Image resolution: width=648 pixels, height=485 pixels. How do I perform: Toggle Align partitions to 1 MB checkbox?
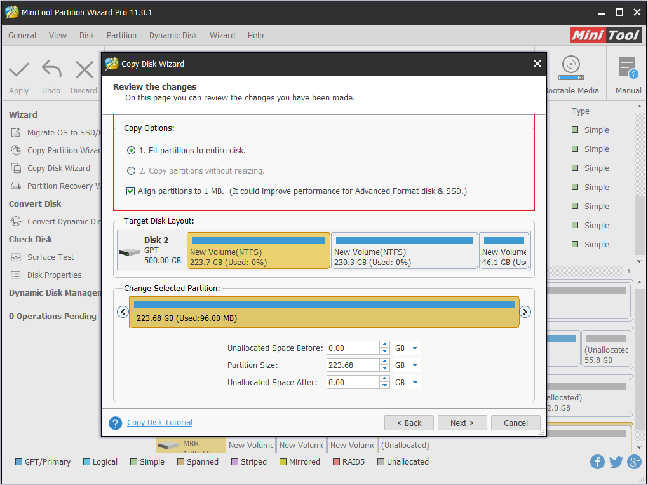131,191
